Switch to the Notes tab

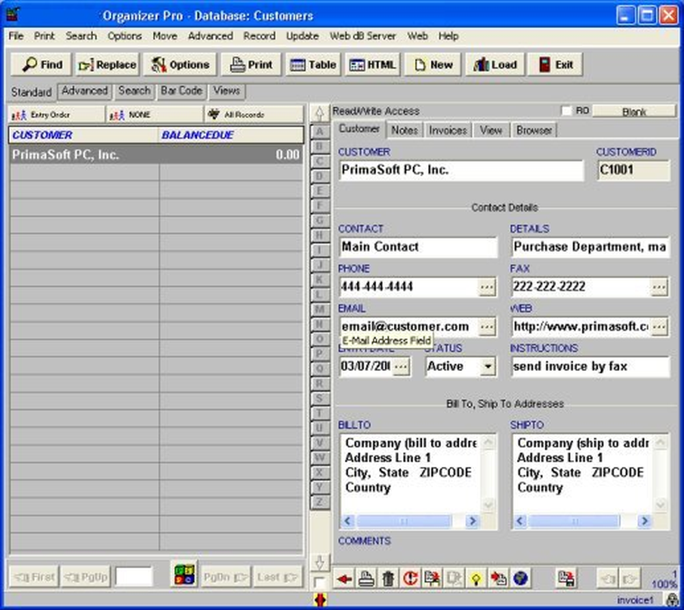point(404,130)
